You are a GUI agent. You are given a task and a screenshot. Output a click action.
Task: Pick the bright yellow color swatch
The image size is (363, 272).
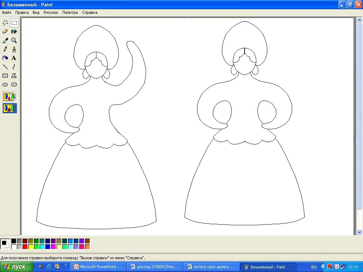(x=31, y=247)
